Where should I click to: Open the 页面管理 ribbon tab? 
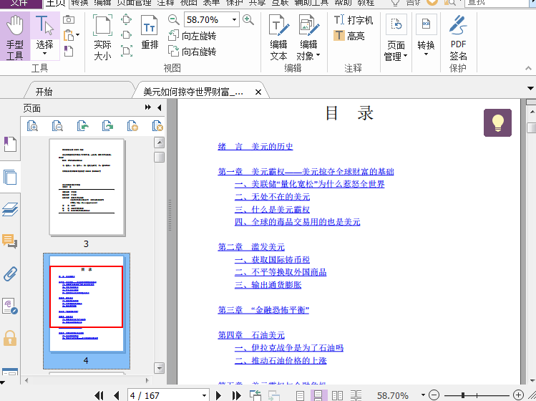pos(134,3)
